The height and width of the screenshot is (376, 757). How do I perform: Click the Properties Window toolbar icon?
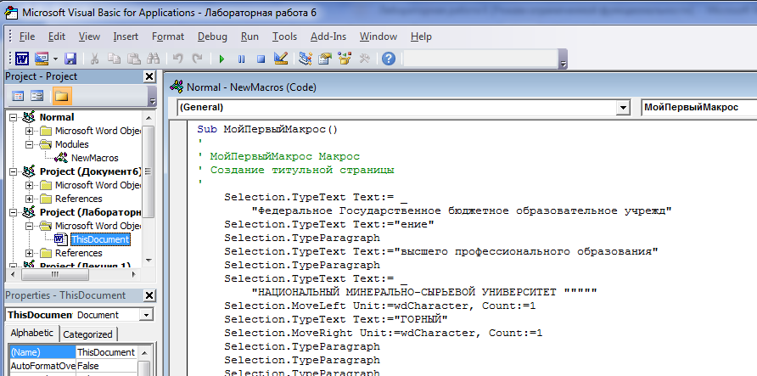coord(325,59)
